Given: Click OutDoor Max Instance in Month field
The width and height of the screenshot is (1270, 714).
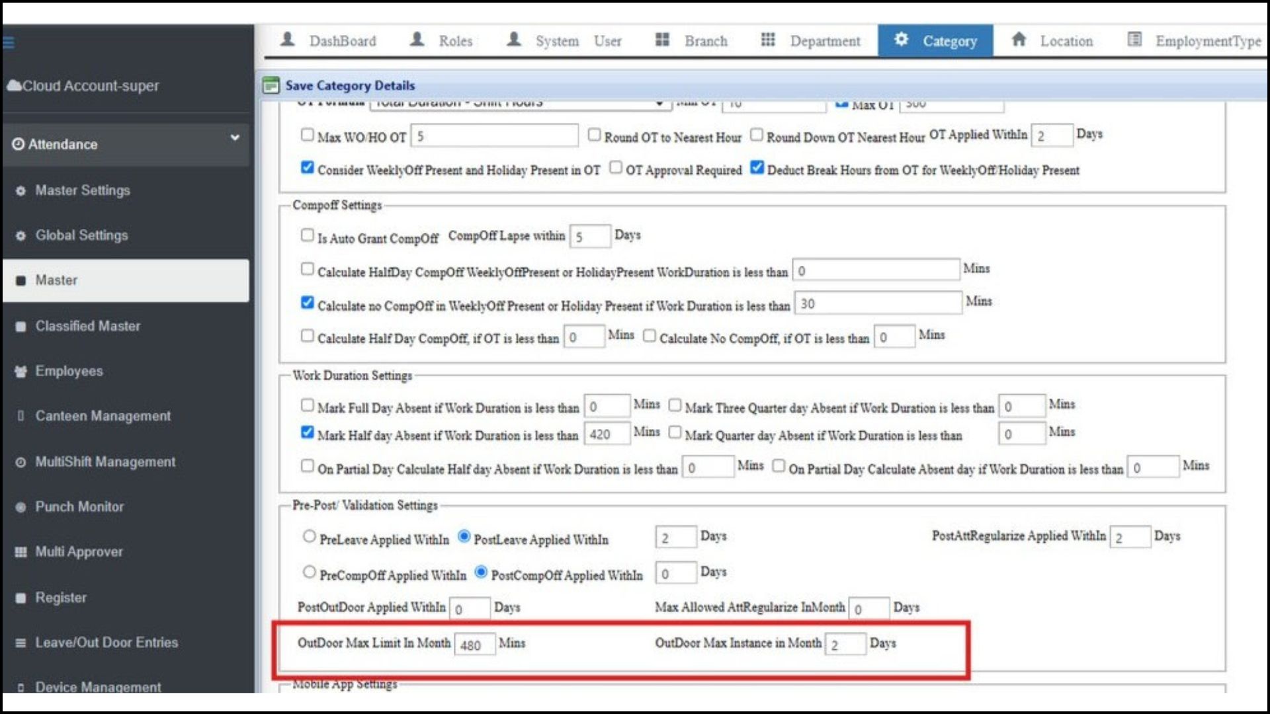Looking at the screenshot, I should tap(845, 644).
